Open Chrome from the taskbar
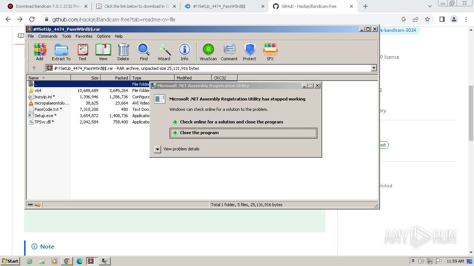The image size is (474, 266). click(67, 261)
